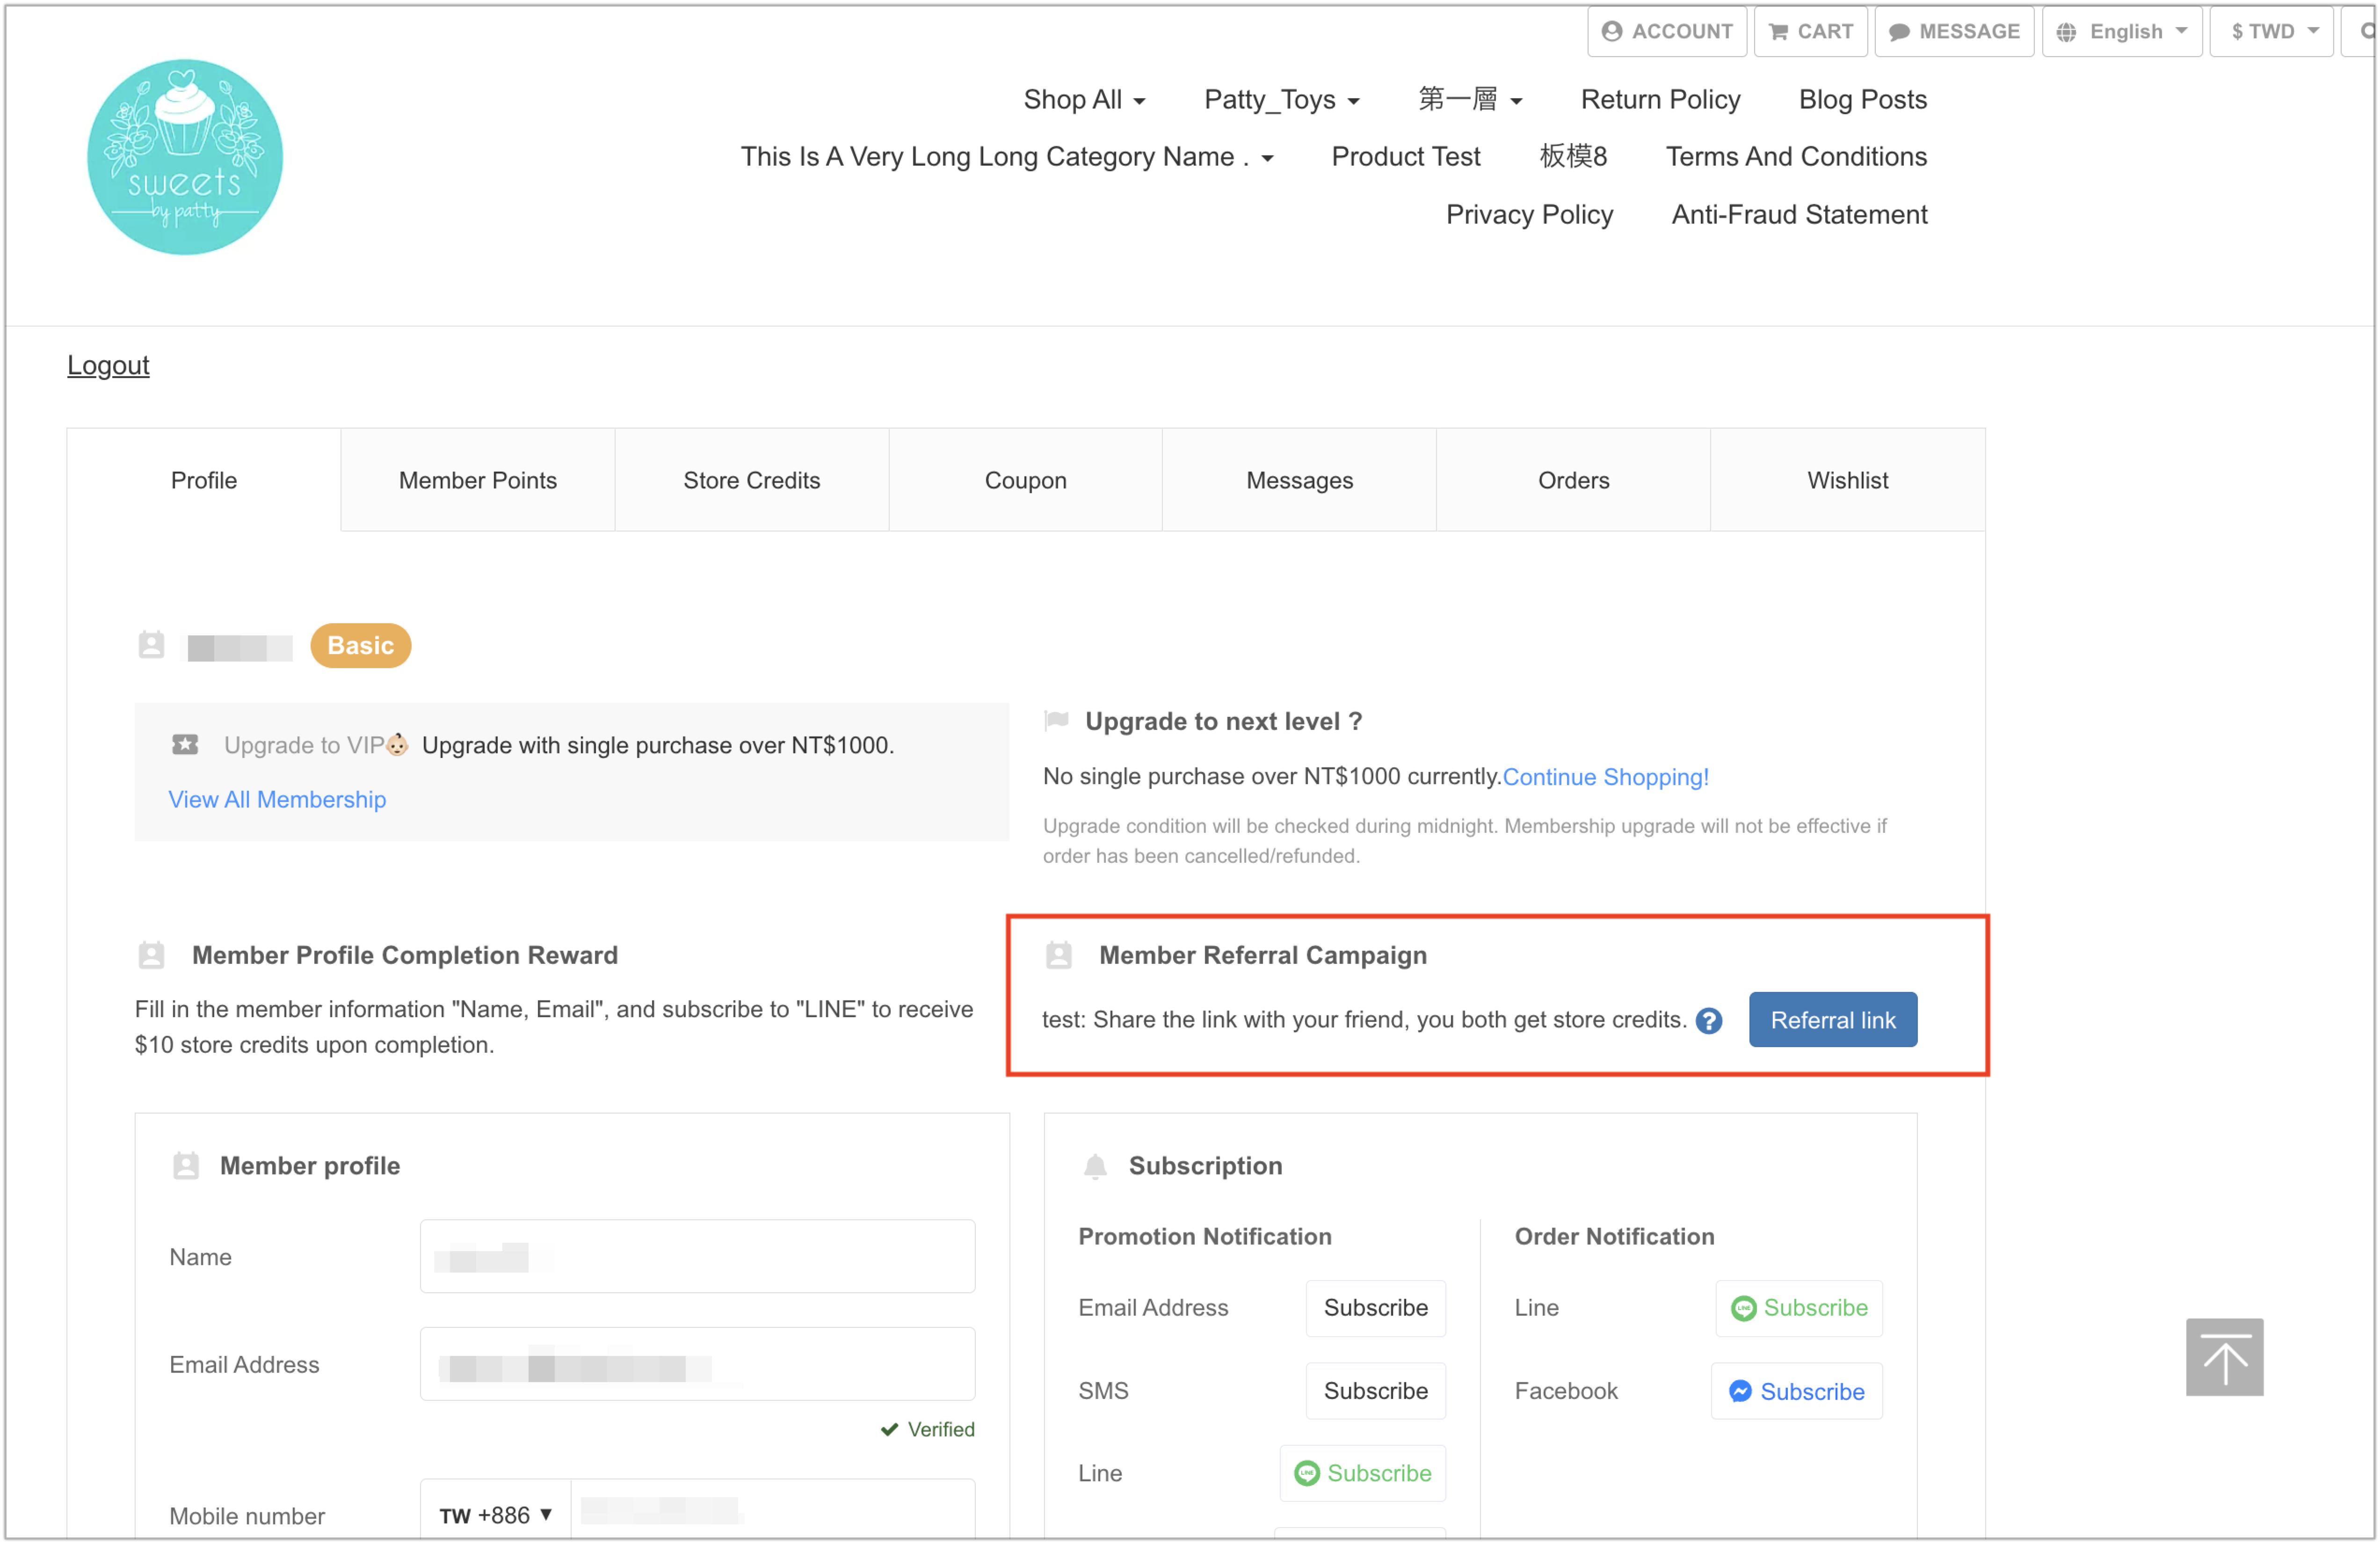
Task: Click the back-to-top arrow icon
Action: pos(2224,1357)
